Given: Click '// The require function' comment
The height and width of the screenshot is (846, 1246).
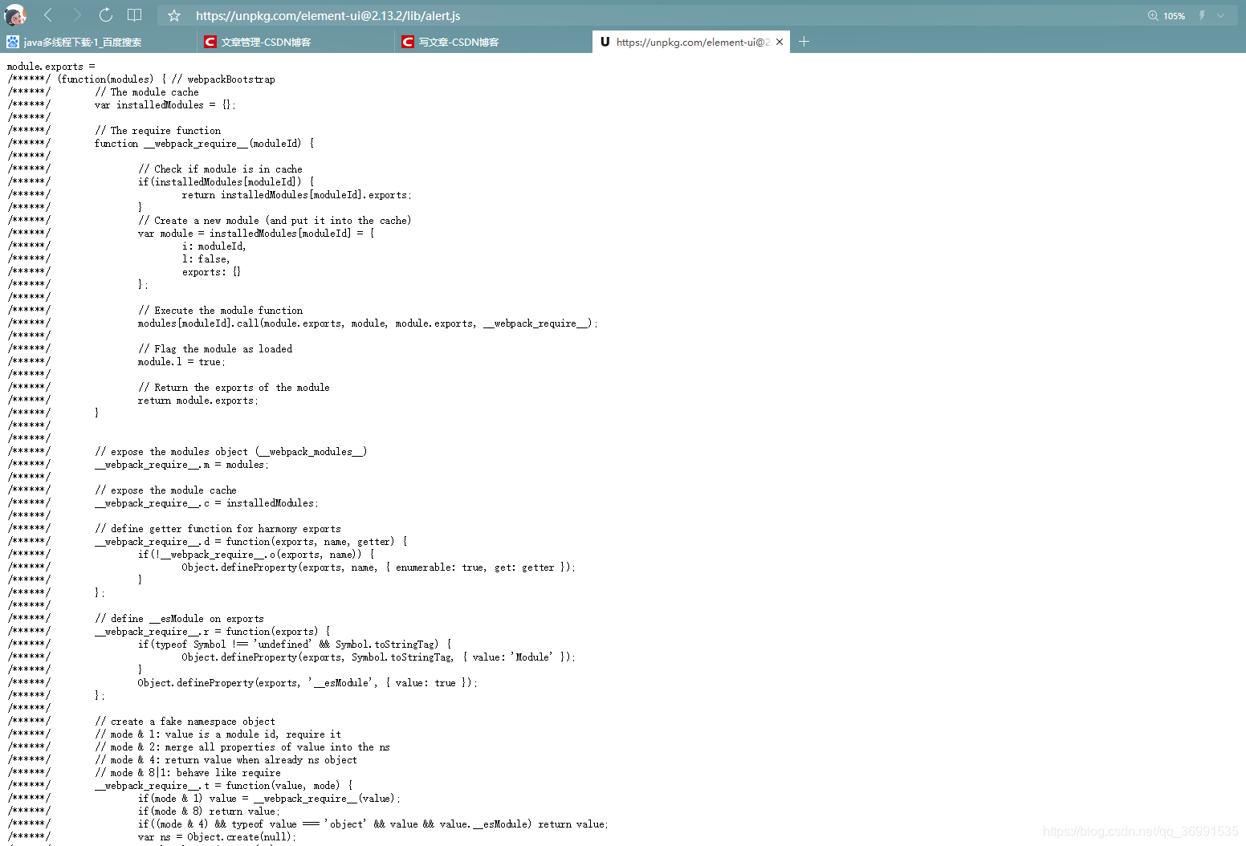Looking at the screenshot, I should click(x=158, y=131).
